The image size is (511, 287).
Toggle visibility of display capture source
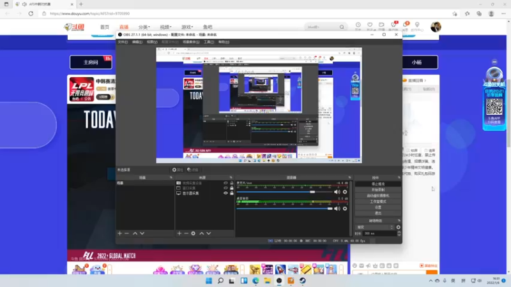pyautogui.click(x=225, y=193)
